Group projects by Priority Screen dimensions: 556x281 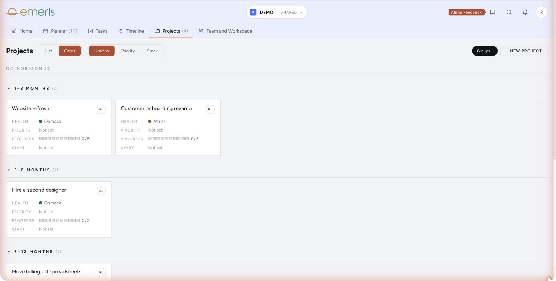coord(128,51)
